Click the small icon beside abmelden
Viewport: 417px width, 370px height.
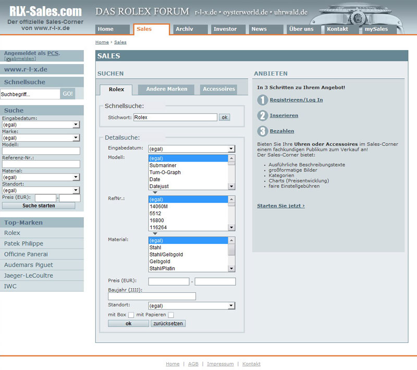tap(8, 59)
